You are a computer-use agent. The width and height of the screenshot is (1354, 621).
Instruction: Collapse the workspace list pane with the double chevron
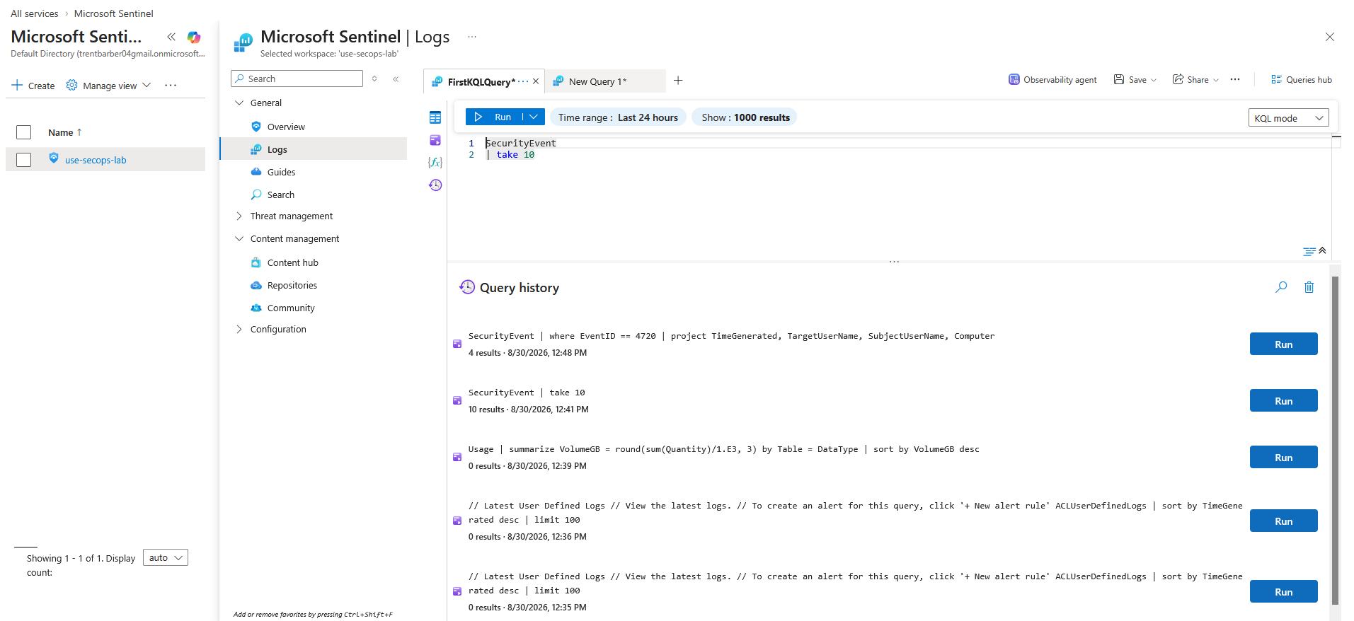[171, 37]
